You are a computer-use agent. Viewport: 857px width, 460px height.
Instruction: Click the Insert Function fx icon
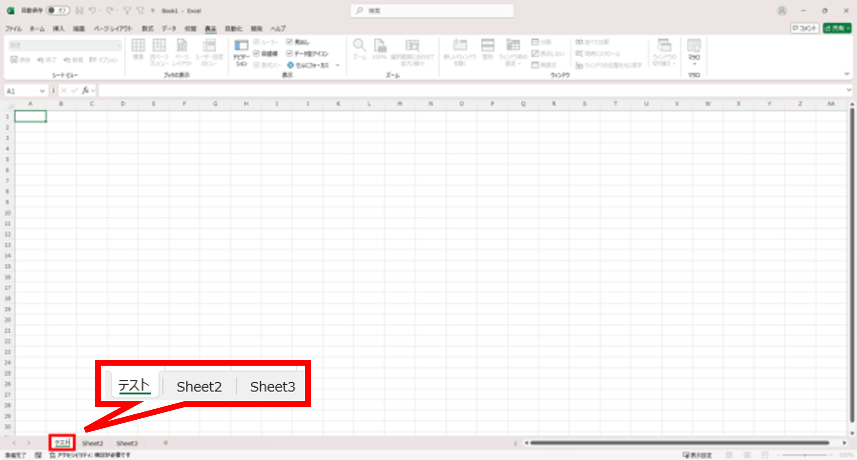click(x=85, y=90)
